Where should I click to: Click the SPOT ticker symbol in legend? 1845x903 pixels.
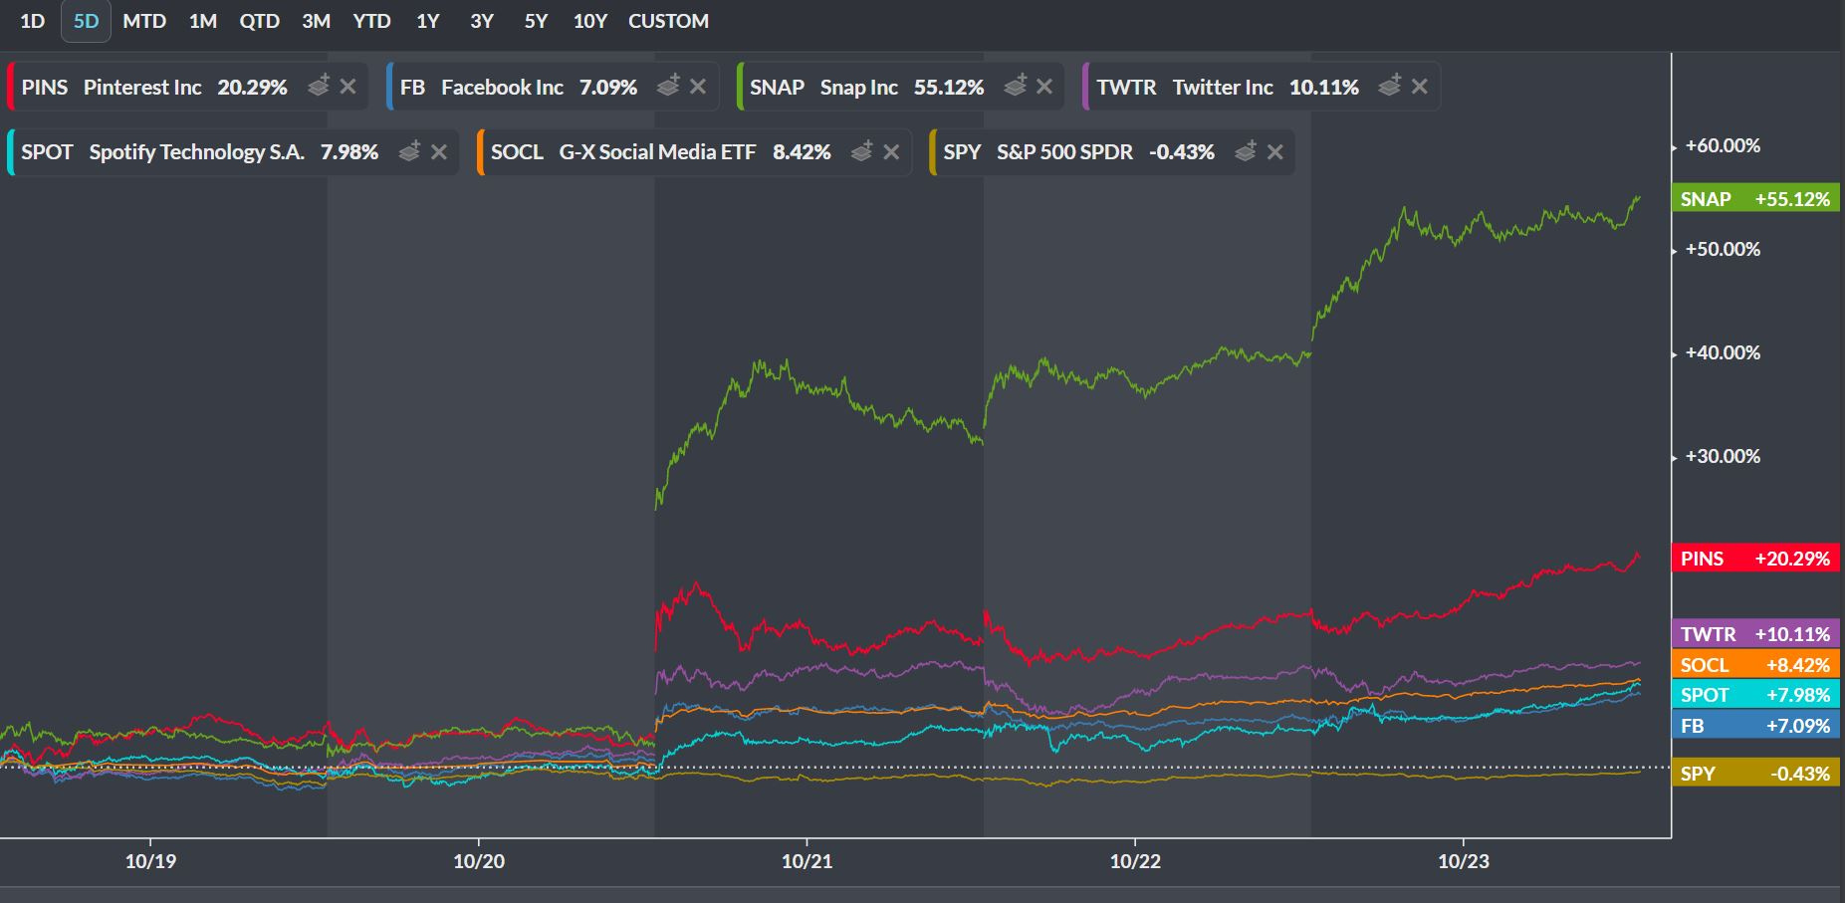[47, 152]
